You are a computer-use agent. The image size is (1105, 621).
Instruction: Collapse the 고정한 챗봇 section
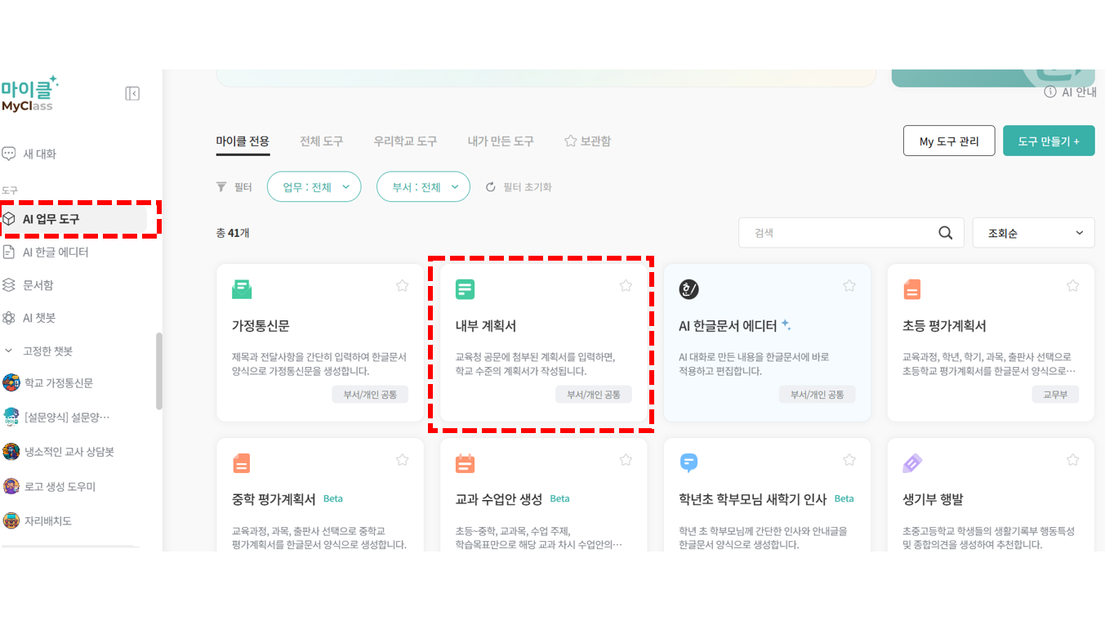pyautogui.click(x=9, y=351)
